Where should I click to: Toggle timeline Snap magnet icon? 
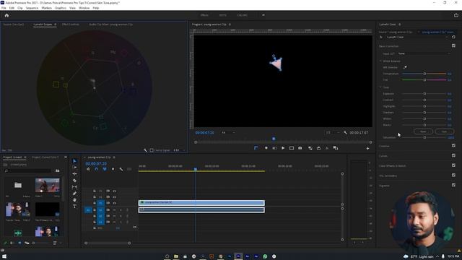[96, 169]
